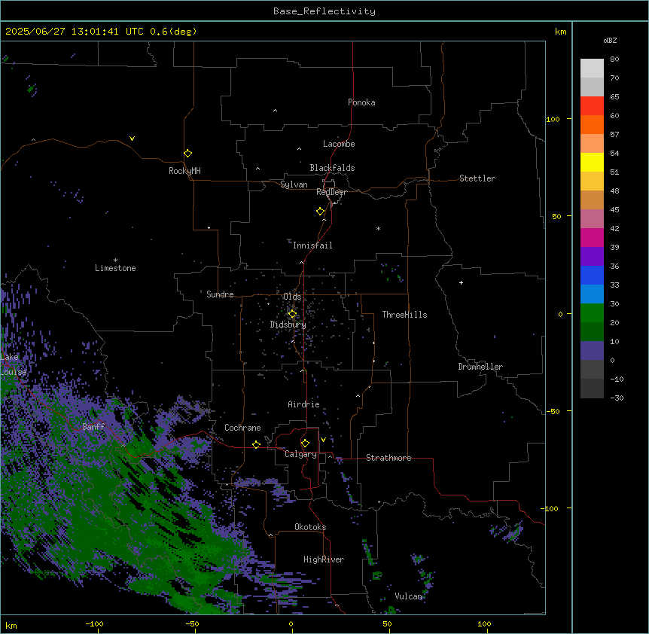The height and width of the screenshot is (634, 649).
Task: Click the yellow diamond marker at Olds
Action: [x=292, y=314]
